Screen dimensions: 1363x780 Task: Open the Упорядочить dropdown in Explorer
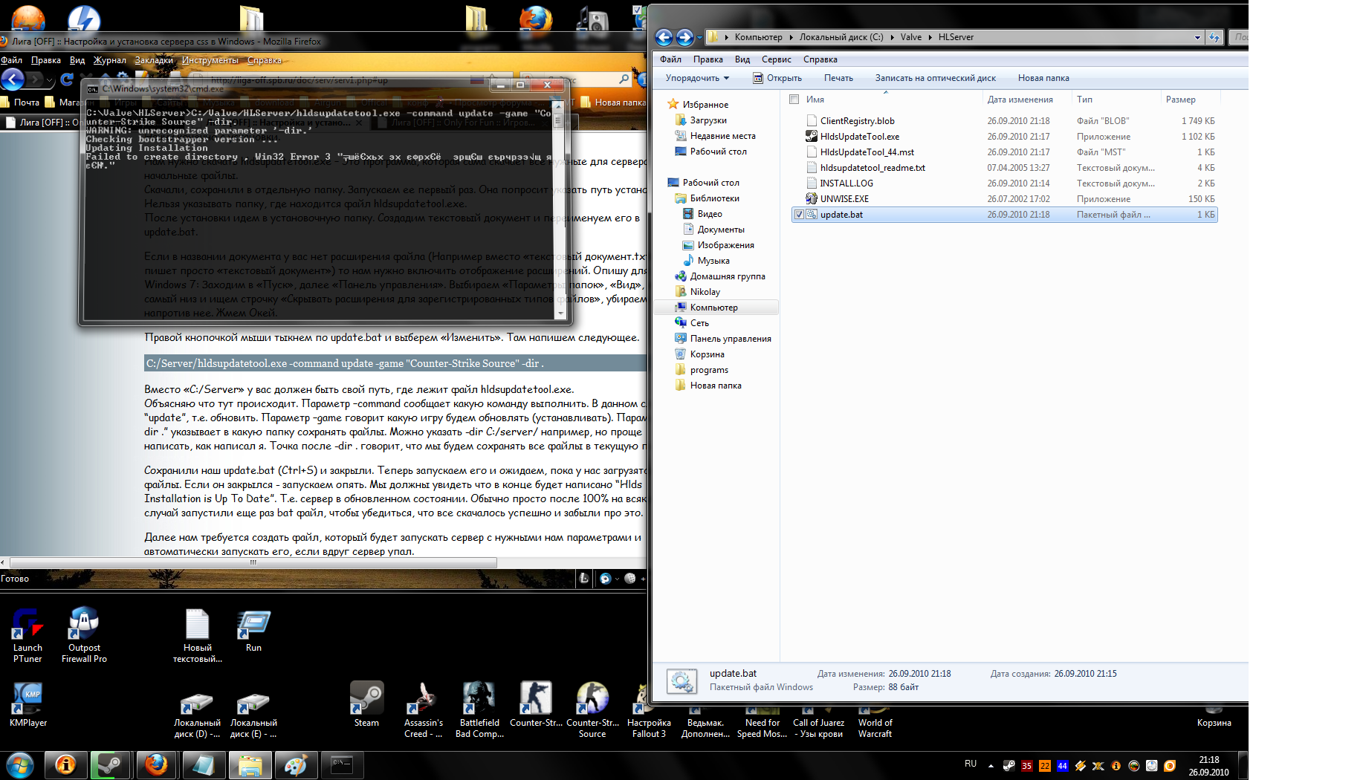point(697,78)
